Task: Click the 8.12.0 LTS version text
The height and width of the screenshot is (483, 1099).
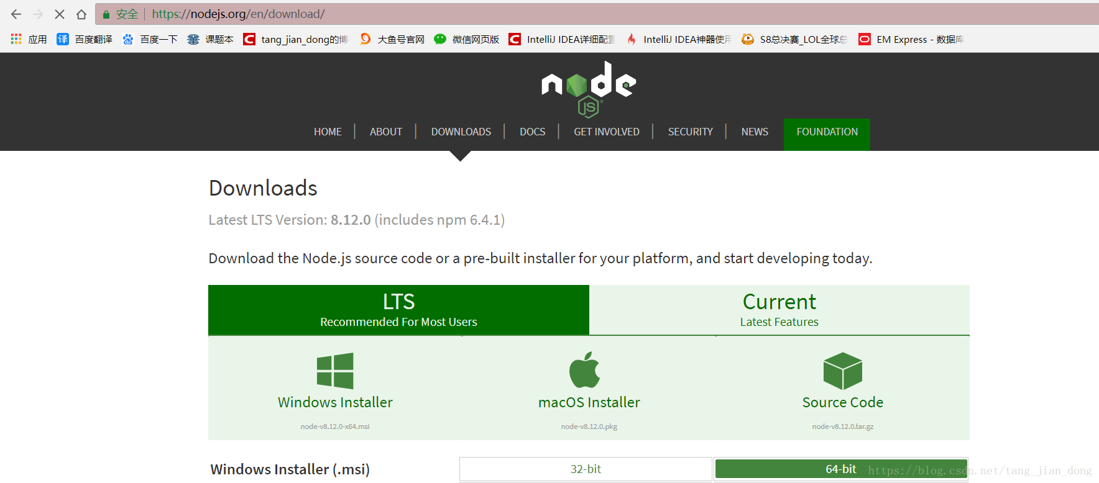Action: pyautogui.click(x=351, y=220)
